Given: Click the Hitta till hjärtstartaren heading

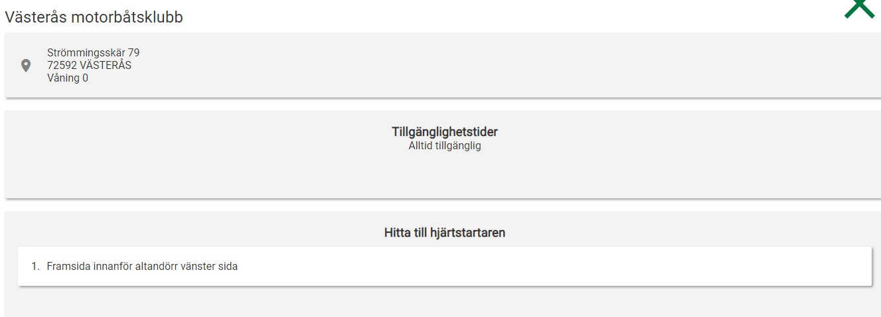Looking at the screenshot, I should 445,233.
